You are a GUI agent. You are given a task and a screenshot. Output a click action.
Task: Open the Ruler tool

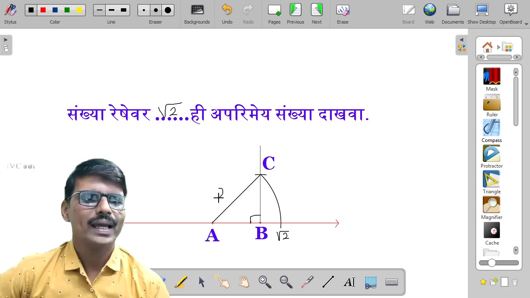pyautogui.click(x=491, y=105)
